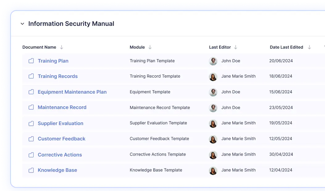The image size is (325, 191).
Task: Click Jane Marie Smith name in Customer Feedback row
Action: [238, 139]
